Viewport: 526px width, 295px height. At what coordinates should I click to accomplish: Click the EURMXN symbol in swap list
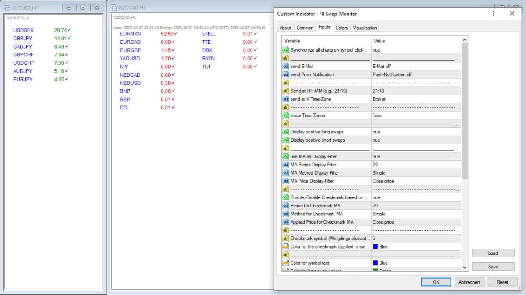pyautogui.click(x=129, y=34)
